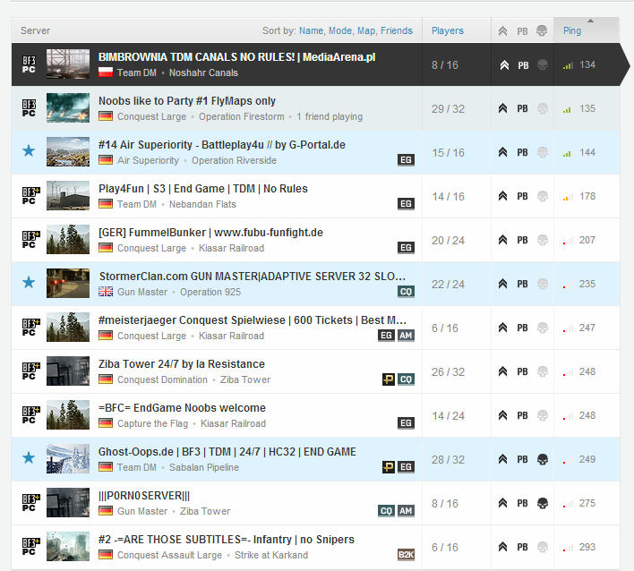Click the ascending sort arrow above Ping
Image resolution: width=634 pixels, height=571 pixels.
590,21
